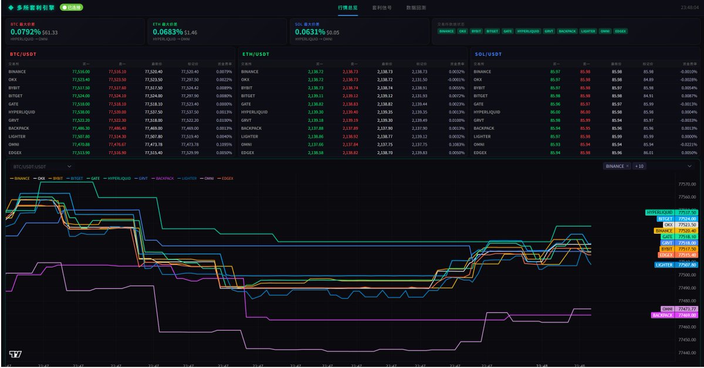Open the 数据回测 tab

click(416, 8)
